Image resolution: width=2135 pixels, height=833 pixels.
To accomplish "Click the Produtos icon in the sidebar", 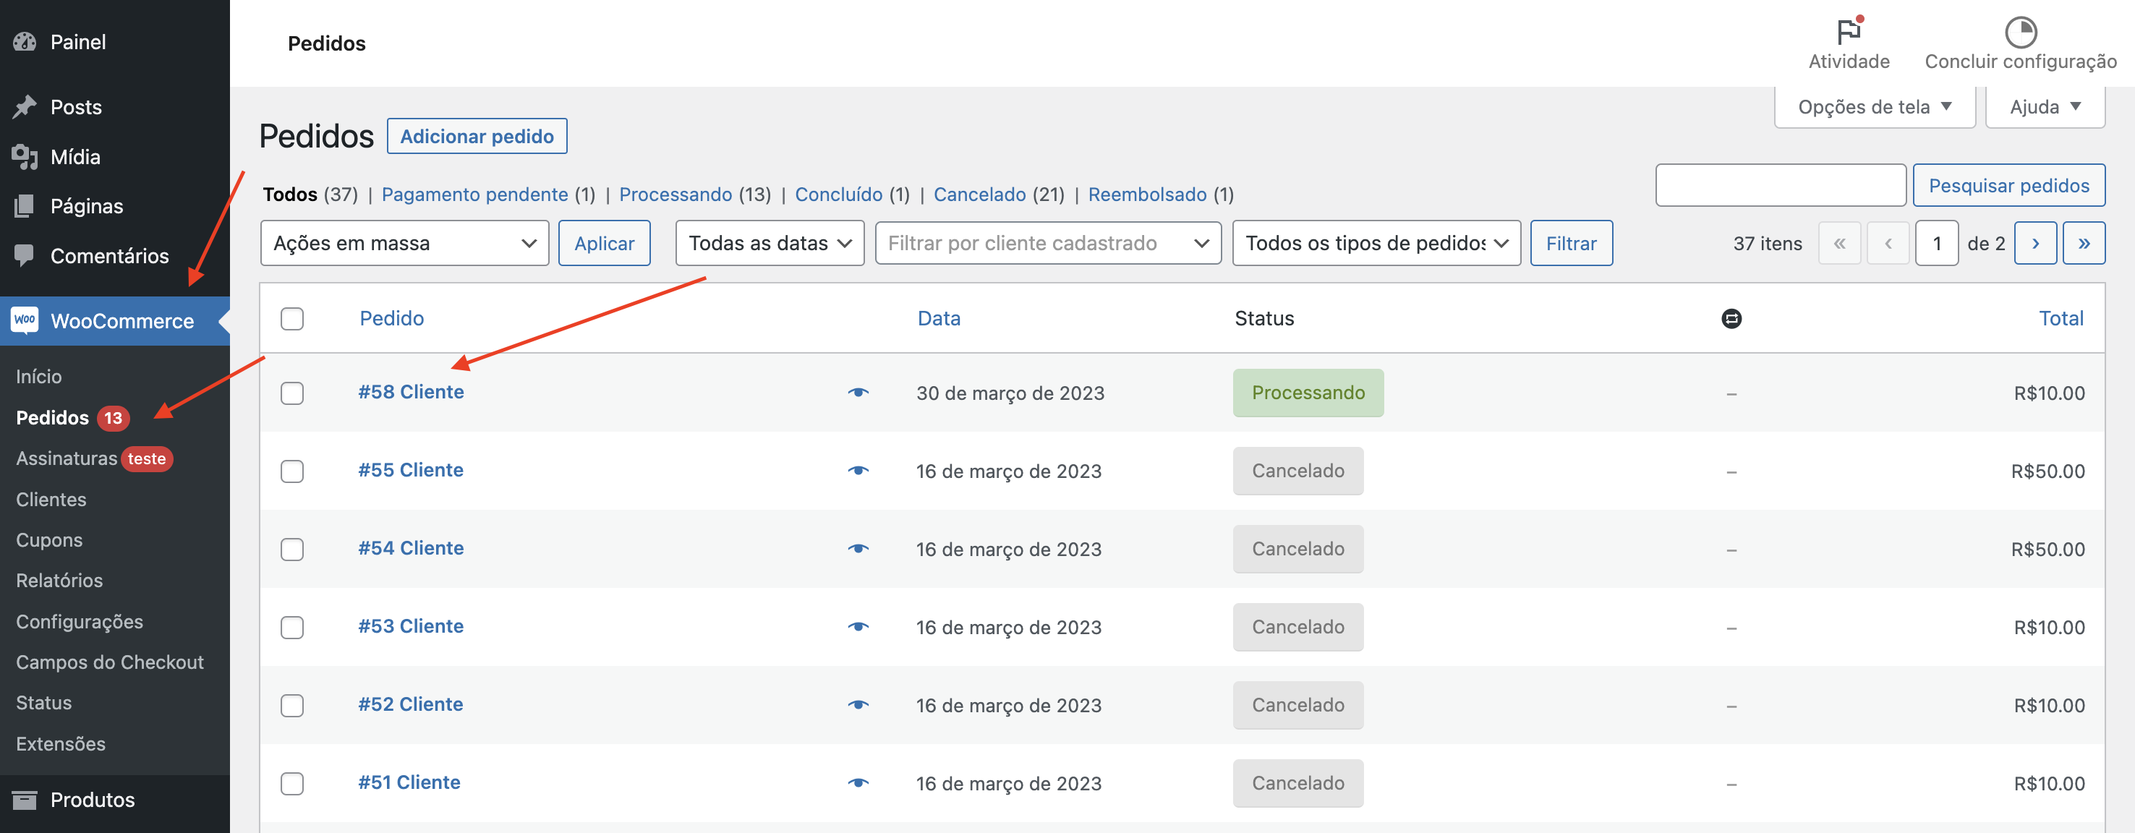I will click(25, 799).
